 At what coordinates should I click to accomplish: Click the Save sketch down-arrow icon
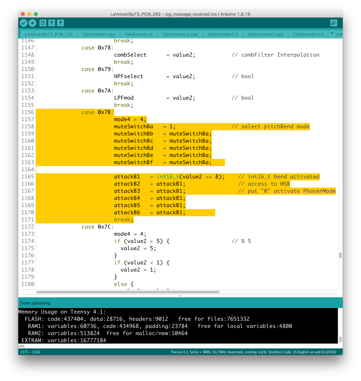[x=60, y=23]
